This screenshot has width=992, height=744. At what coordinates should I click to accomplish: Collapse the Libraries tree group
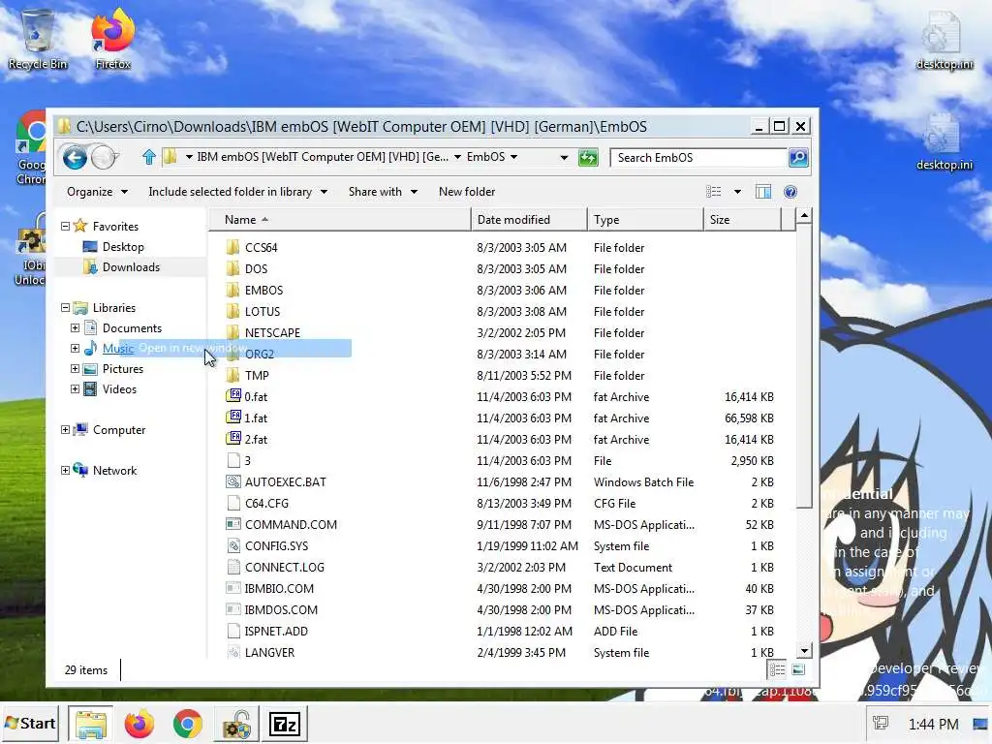65,307
